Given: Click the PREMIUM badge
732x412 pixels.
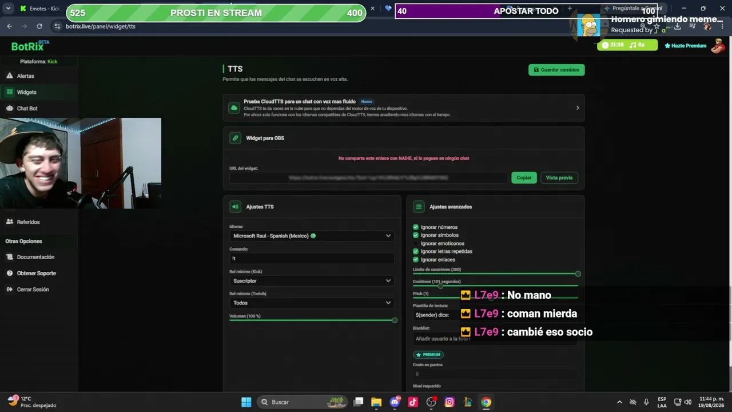Looking at the screenshot, I should (x=428, y=355).
